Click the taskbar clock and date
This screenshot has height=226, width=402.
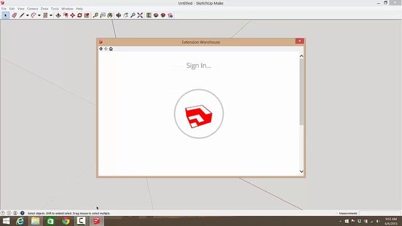coord(391,221)
